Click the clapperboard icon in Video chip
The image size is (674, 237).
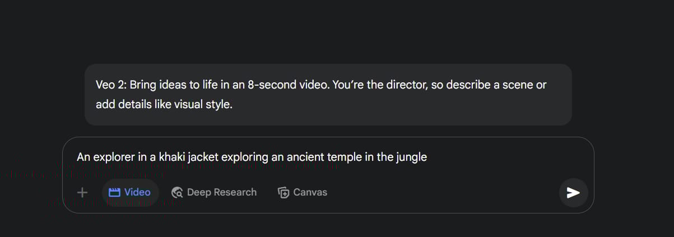tap(114, 192)
